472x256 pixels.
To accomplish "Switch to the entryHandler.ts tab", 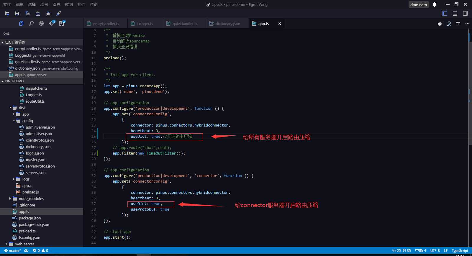I will [x=106, y=24].
